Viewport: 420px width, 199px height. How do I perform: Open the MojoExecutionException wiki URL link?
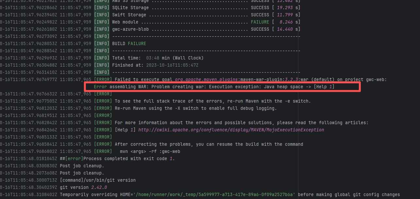(x=231, y=130)
